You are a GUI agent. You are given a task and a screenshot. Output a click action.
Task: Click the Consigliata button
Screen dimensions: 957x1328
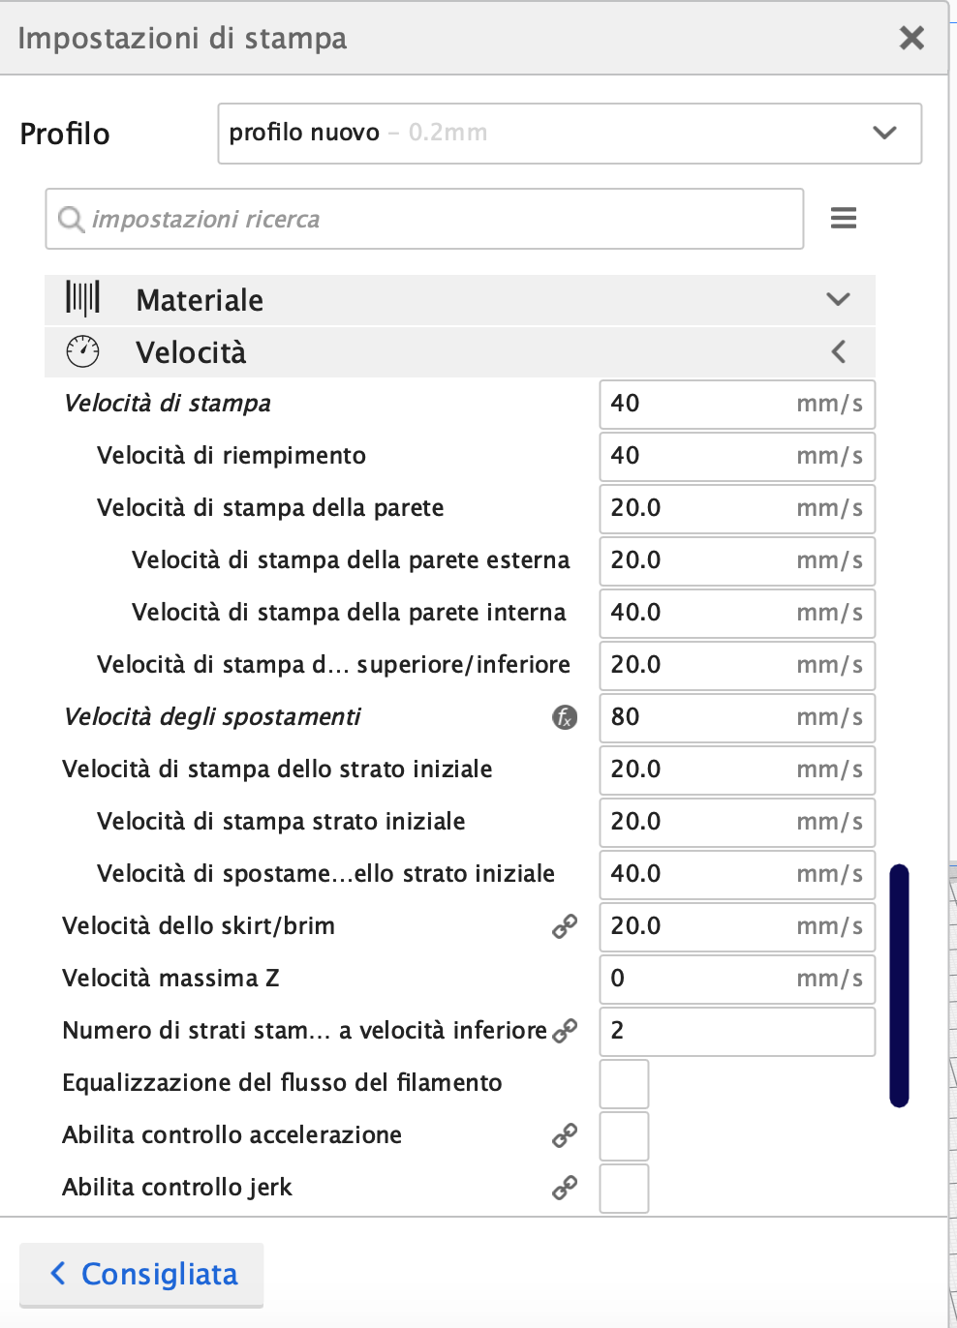coord(141,1274)
